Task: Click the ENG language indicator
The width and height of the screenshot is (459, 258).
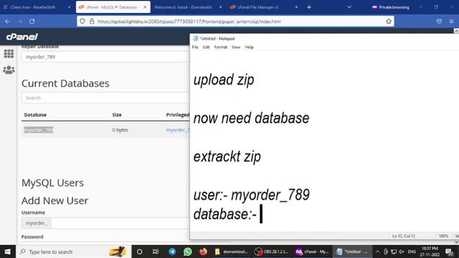Action: click(x=412, y=252)
